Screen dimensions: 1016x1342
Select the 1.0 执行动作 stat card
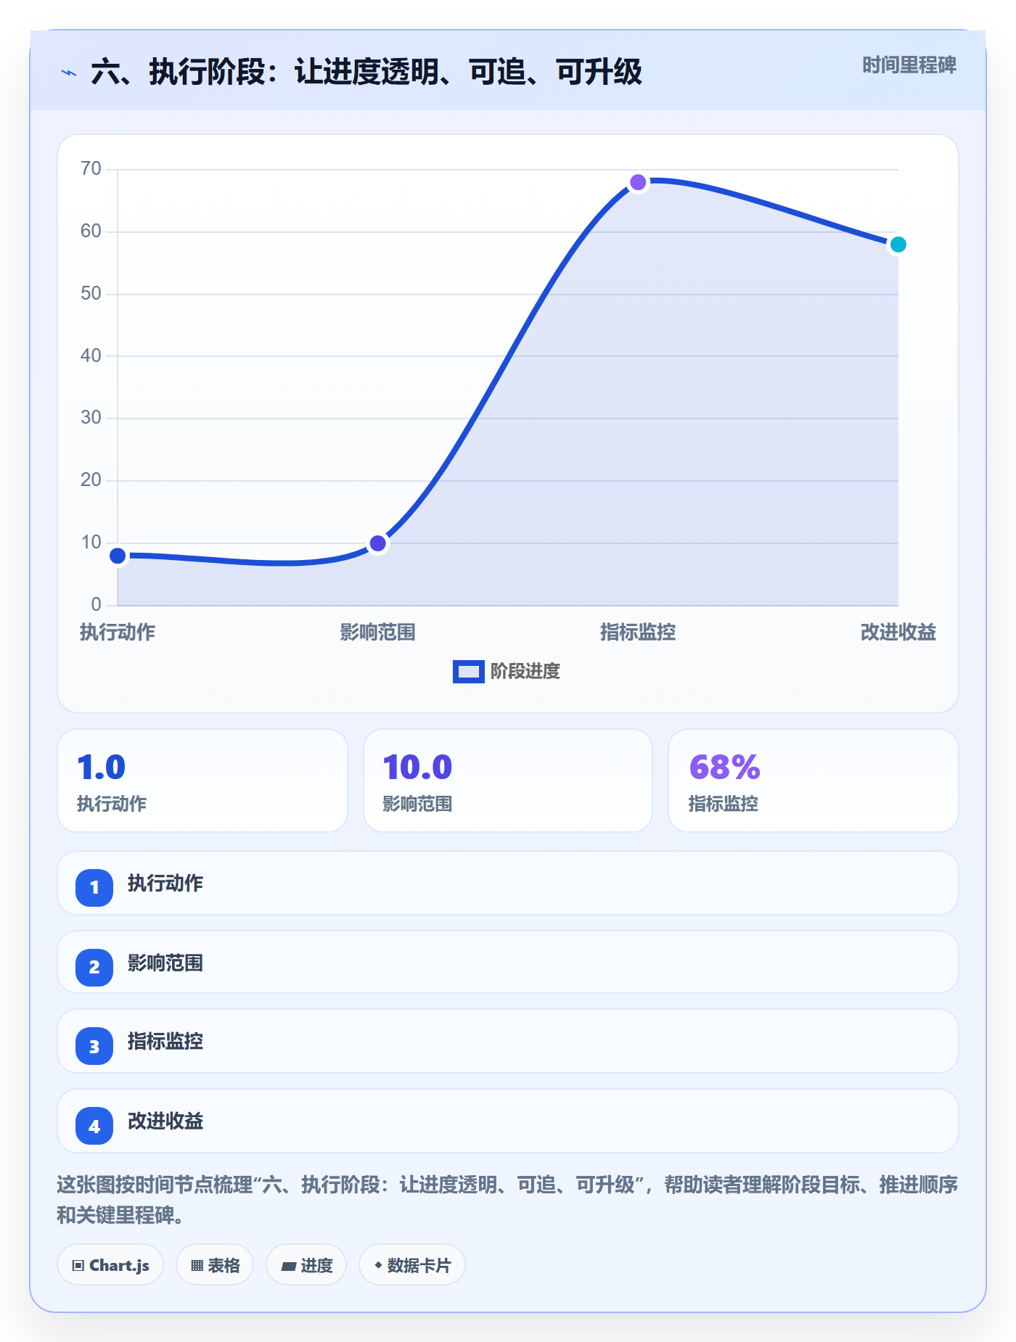202,781
